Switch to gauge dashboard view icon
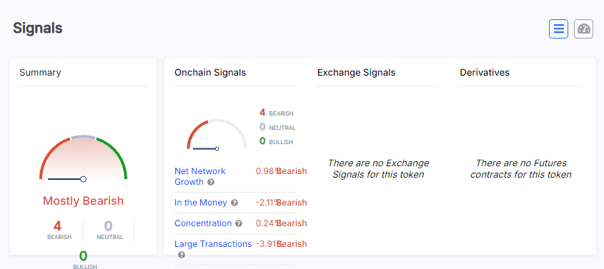The image size is (604, 269). click(583, 29)
